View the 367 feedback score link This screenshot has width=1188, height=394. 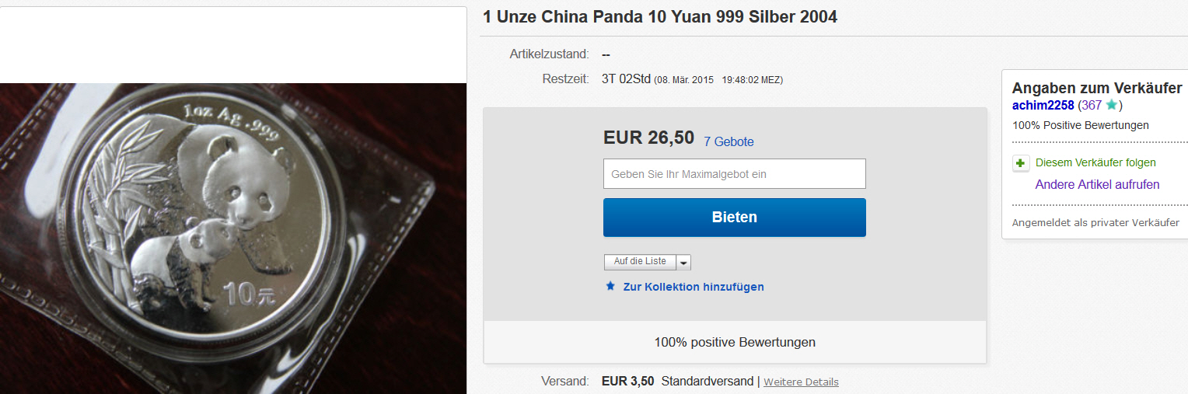point(1092,105)
